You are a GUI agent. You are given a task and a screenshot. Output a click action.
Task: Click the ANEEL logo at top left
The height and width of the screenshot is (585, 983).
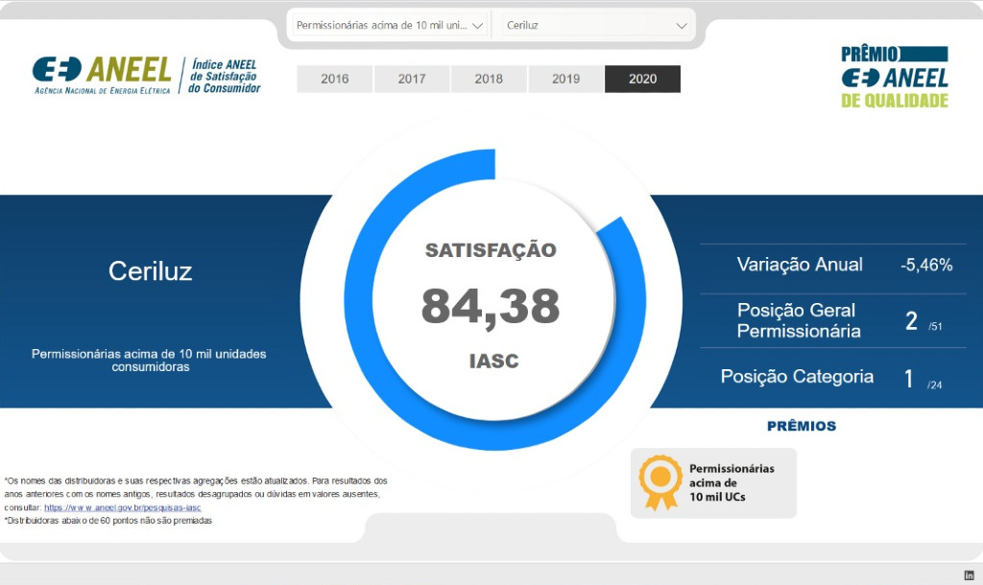pyautogui.click(x=102, y=75)
